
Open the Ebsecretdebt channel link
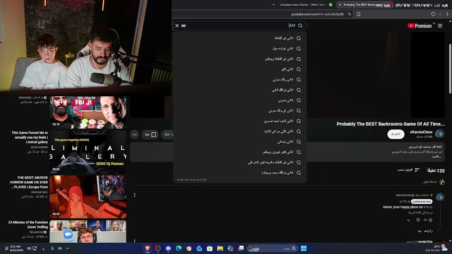pos(39,147)
